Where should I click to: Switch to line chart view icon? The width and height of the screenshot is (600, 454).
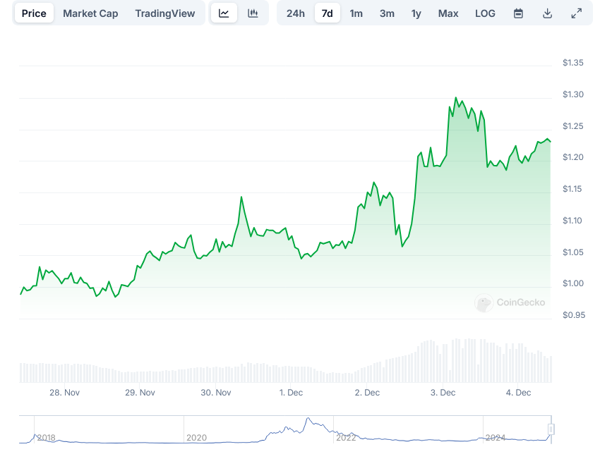click(x=224, y=13)
